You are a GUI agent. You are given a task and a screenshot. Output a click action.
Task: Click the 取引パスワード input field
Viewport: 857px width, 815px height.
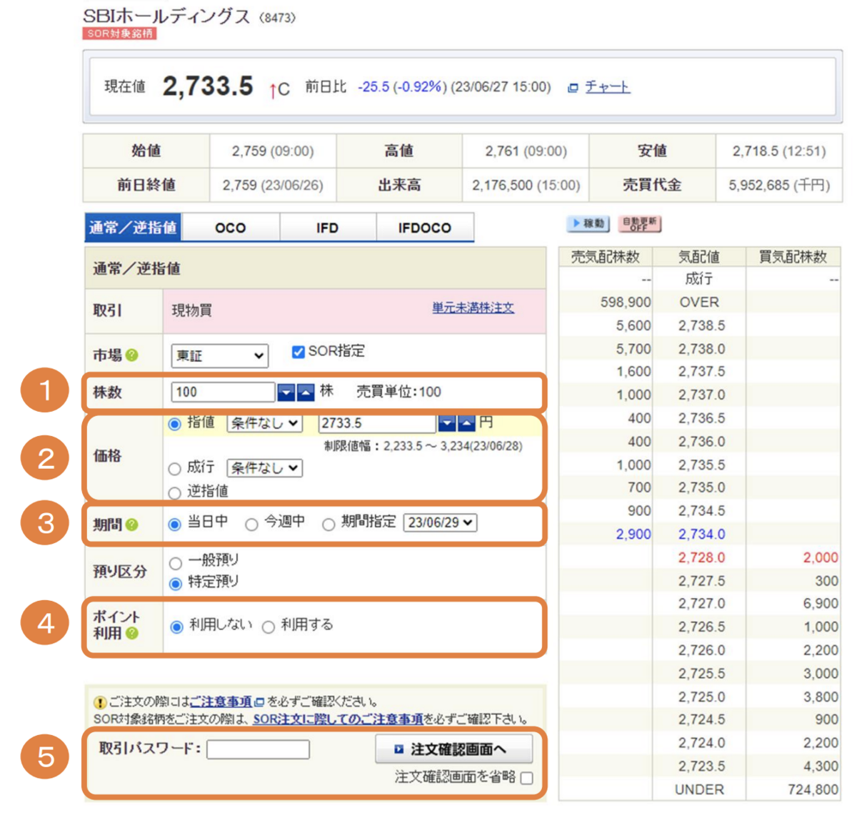coord(258,749)
